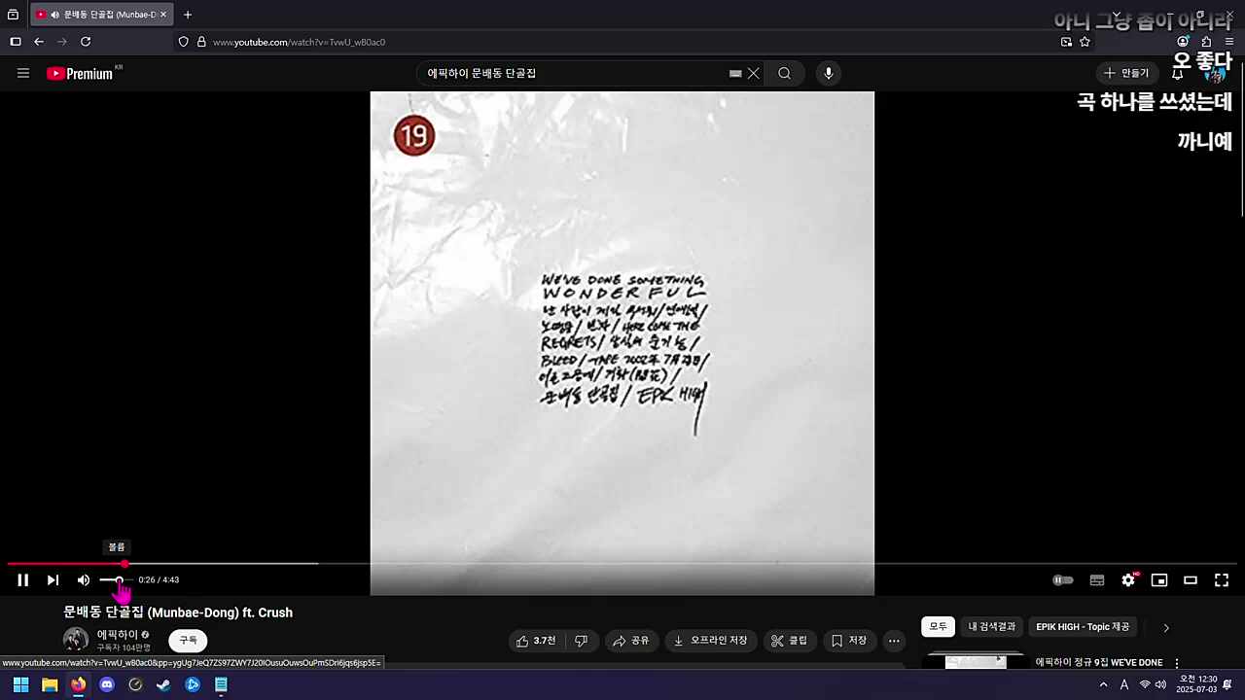Screen dimensions: 1245x700
Task: Open the Notepad icon on the taskbar
Action: click(x=221, y=684)
